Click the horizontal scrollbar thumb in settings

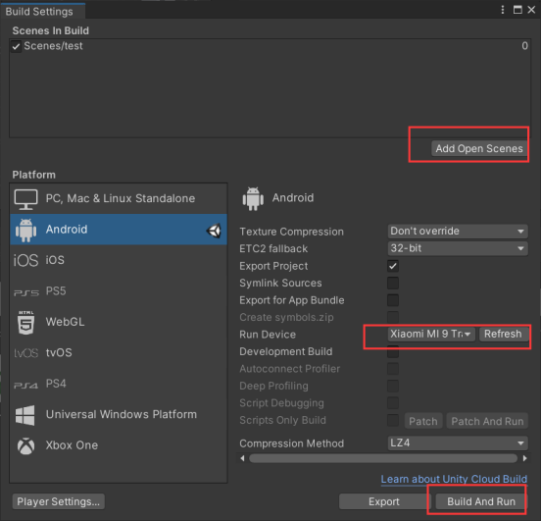(383, 458)
